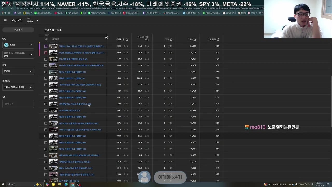Image resolution: width=332 pixels, height=187 pixels.
Task: Select checkbox for 마운트 앤 블레이드 2 (활쟁이) #1
Action: pos(46,78)
